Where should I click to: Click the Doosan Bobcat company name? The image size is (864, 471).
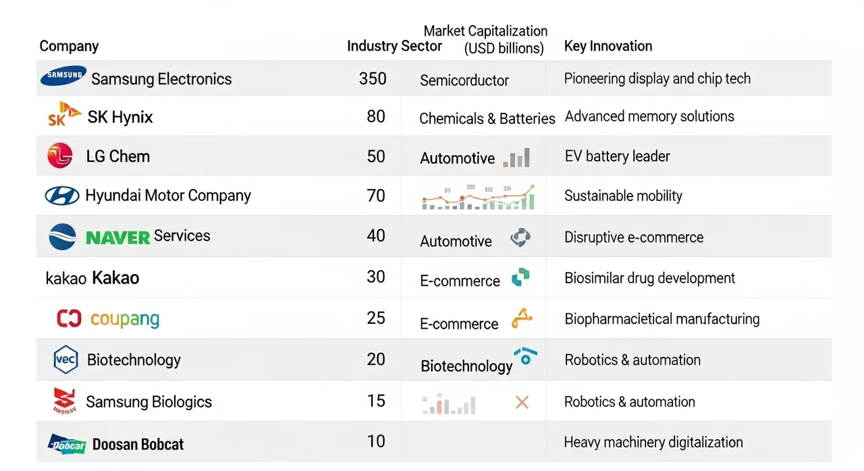tap(138, 444)
